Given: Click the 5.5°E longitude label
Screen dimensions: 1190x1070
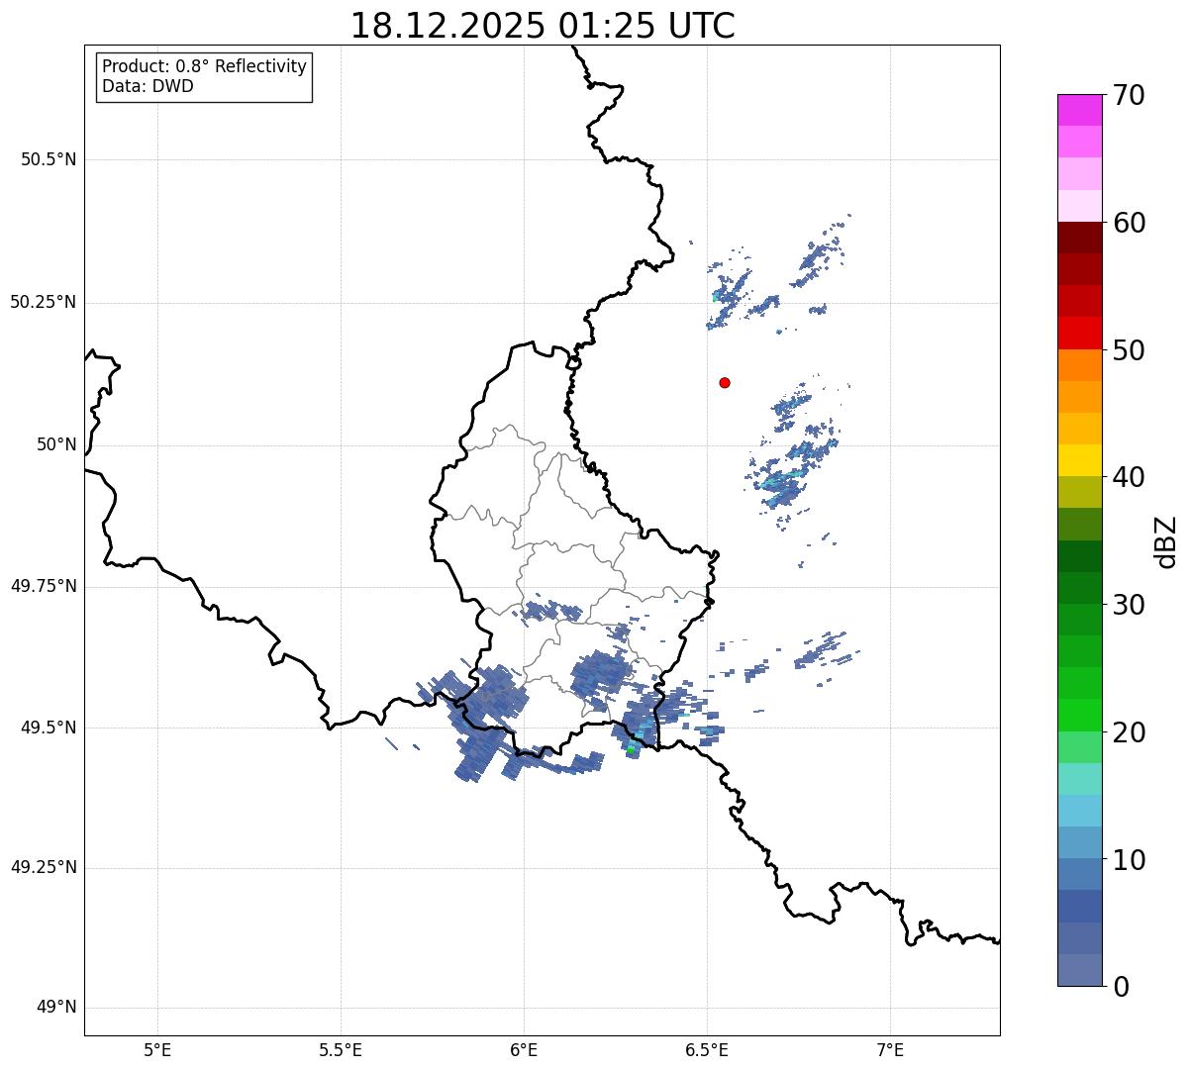Looking at the screenshot, I should point(341,1049).
